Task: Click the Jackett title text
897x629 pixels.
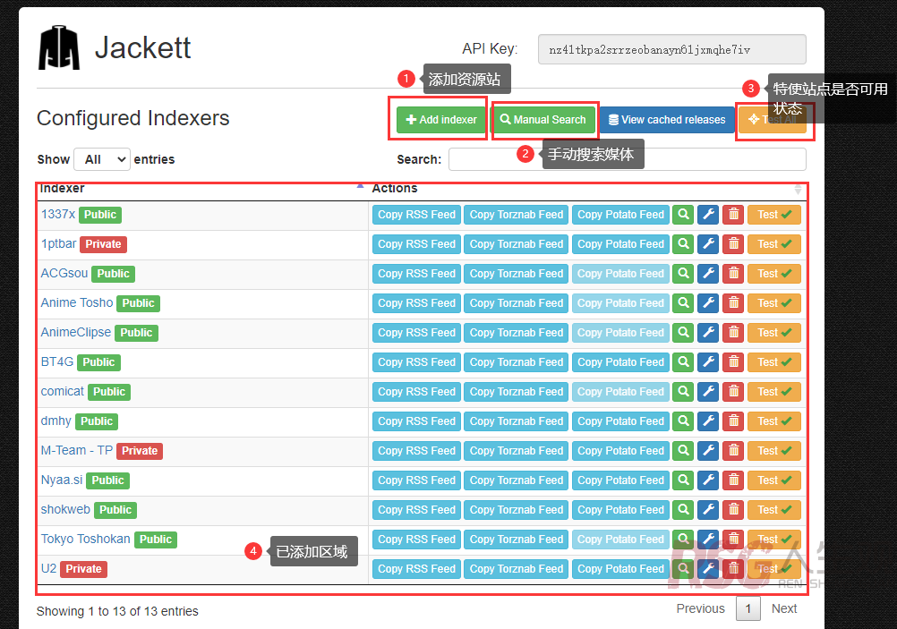Action: pyautogui.click(x=143, y=47)
